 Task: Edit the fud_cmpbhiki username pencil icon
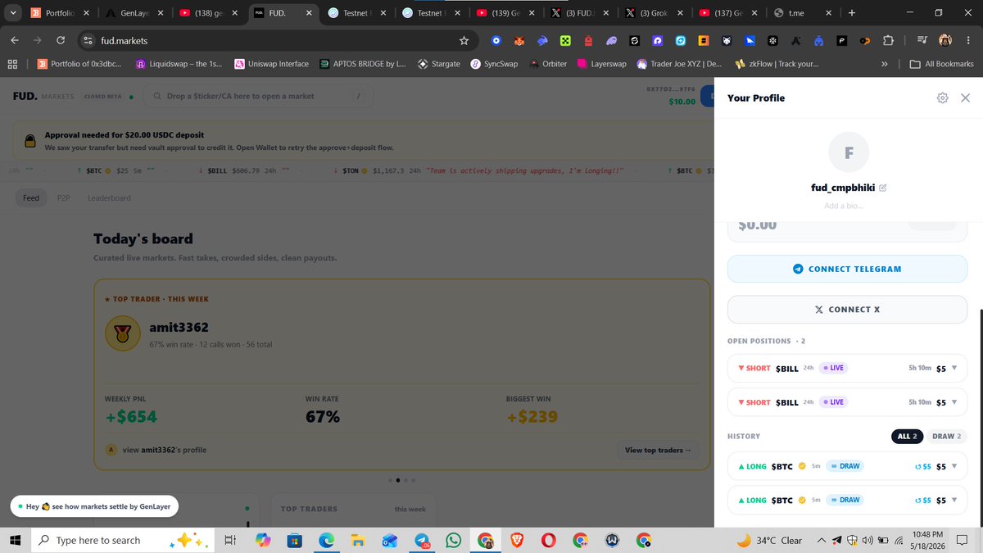coord(882,188)
